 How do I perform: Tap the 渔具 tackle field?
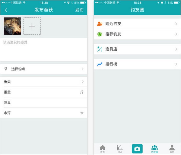pyautogui.click(x=44, y=102)
